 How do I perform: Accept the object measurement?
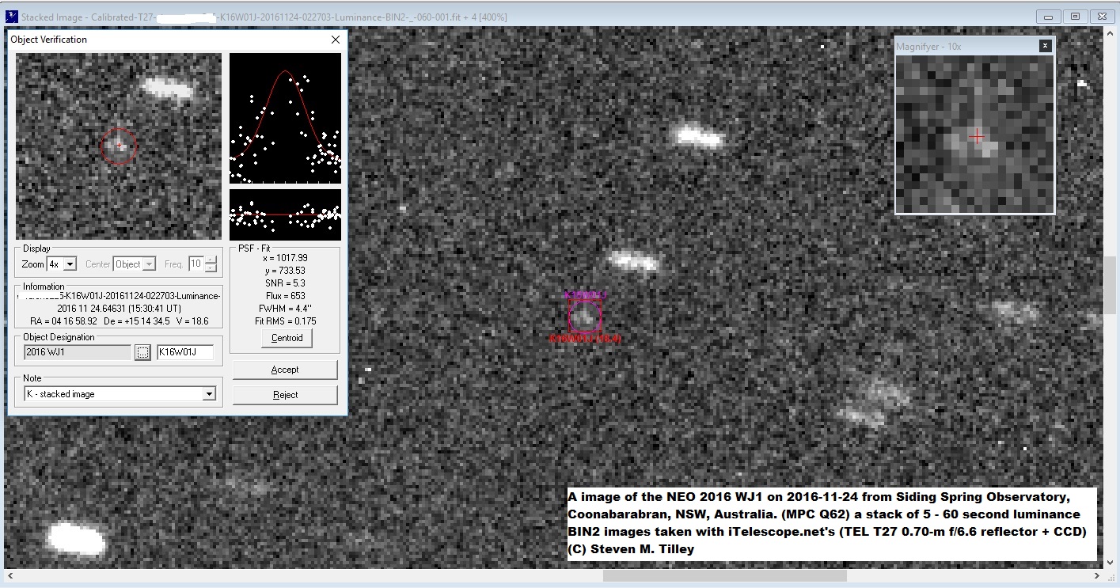click(284, 369)
